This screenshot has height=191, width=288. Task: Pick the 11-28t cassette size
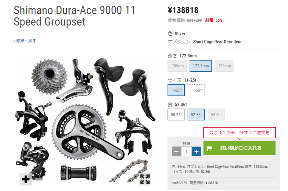[x=196, y=90]
